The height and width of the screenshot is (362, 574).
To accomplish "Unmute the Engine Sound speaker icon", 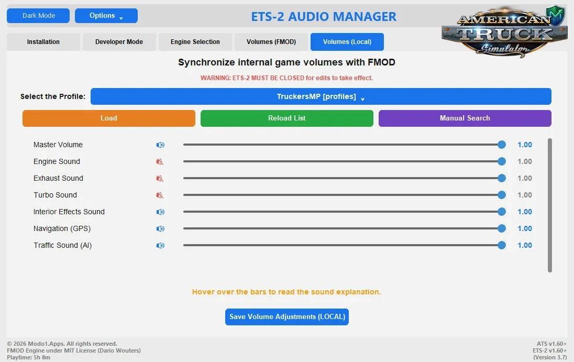I will [x=160, y=162].
